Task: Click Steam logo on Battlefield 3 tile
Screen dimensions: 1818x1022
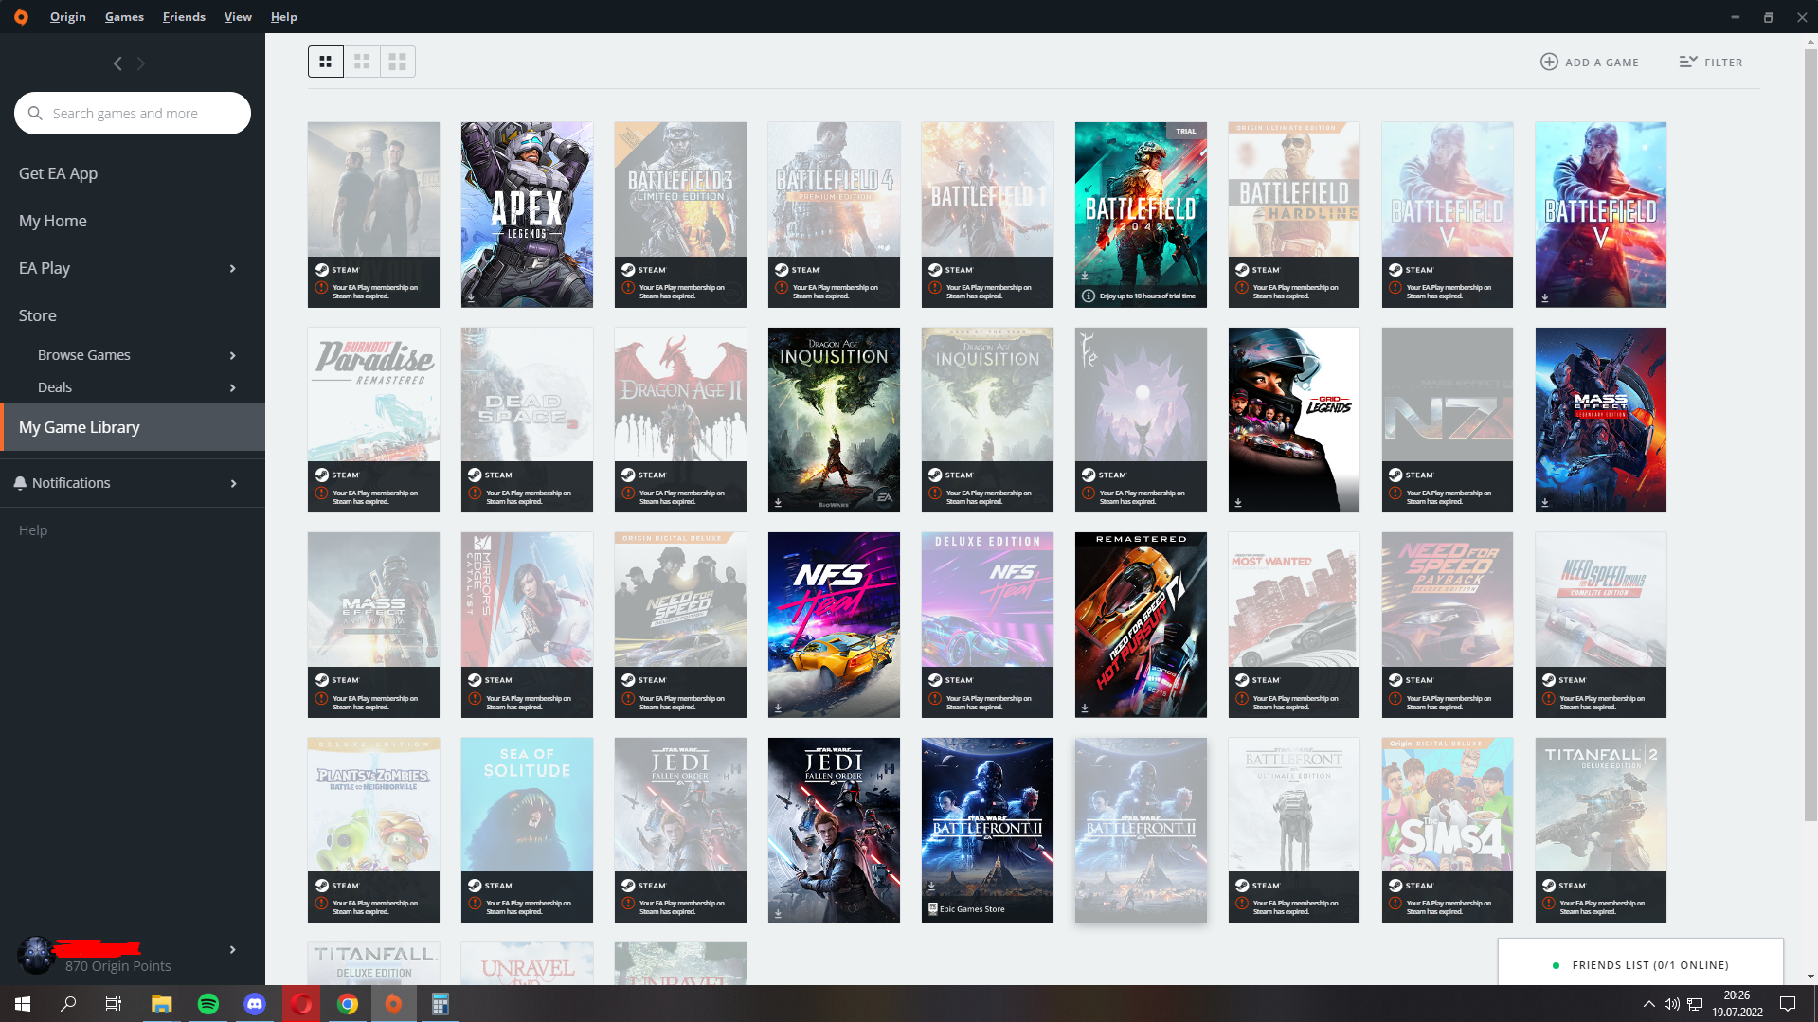Action: tap(628, 270)
